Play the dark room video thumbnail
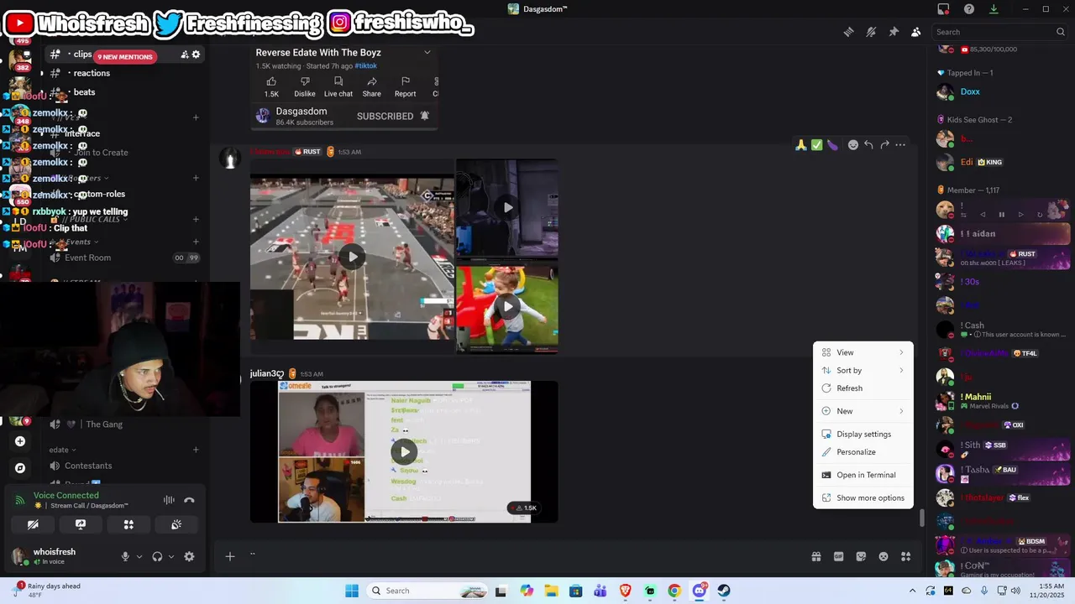The image size is (1075, 604). pos(507,207)
